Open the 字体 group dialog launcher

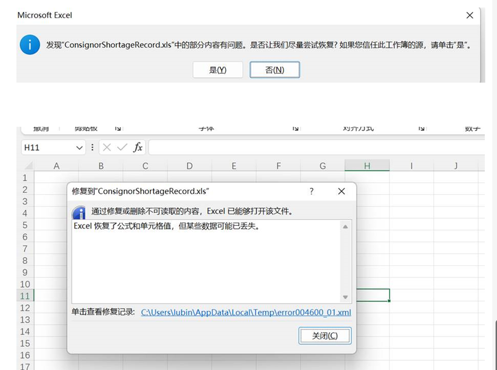(296, 128)
